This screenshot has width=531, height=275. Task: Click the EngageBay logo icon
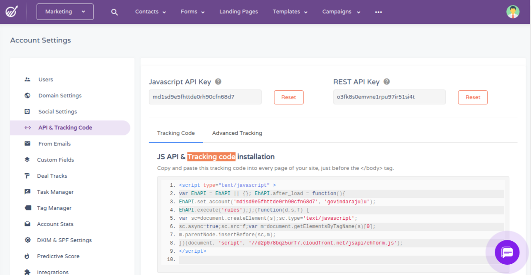click(12, 12)
